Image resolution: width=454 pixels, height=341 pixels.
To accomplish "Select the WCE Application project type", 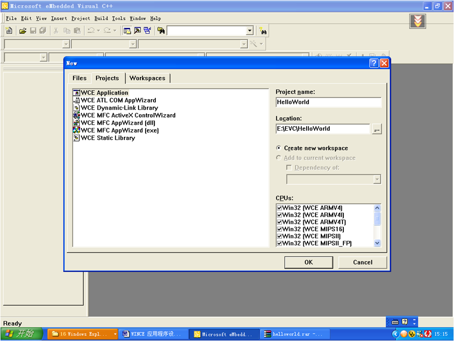I will coord(104,93).
